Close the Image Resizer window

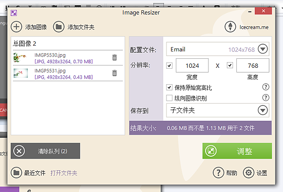click(x=263, y=11)
